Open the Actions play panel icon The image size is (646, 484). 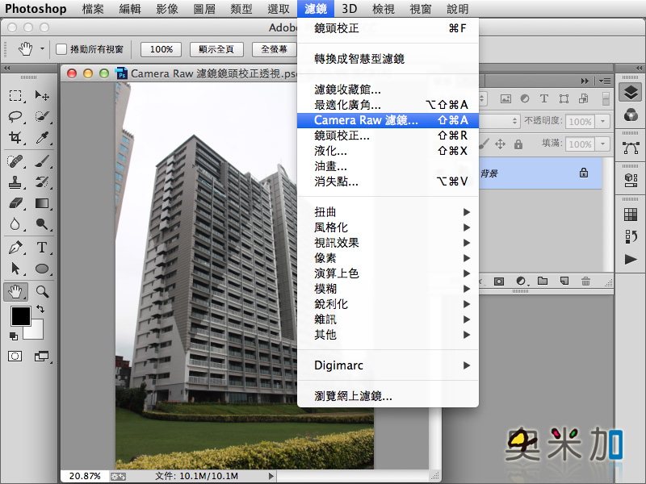[631, 259]
